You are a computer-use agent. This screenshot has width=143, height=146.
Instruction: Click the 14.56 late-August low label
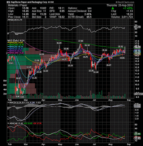pyautogui.click(x=122, y=58)
